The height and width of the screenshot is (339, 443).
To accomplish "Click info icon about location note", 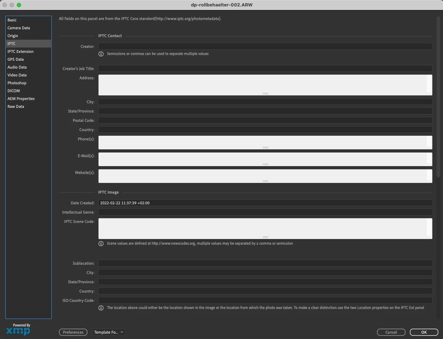I will click(101, 308).
